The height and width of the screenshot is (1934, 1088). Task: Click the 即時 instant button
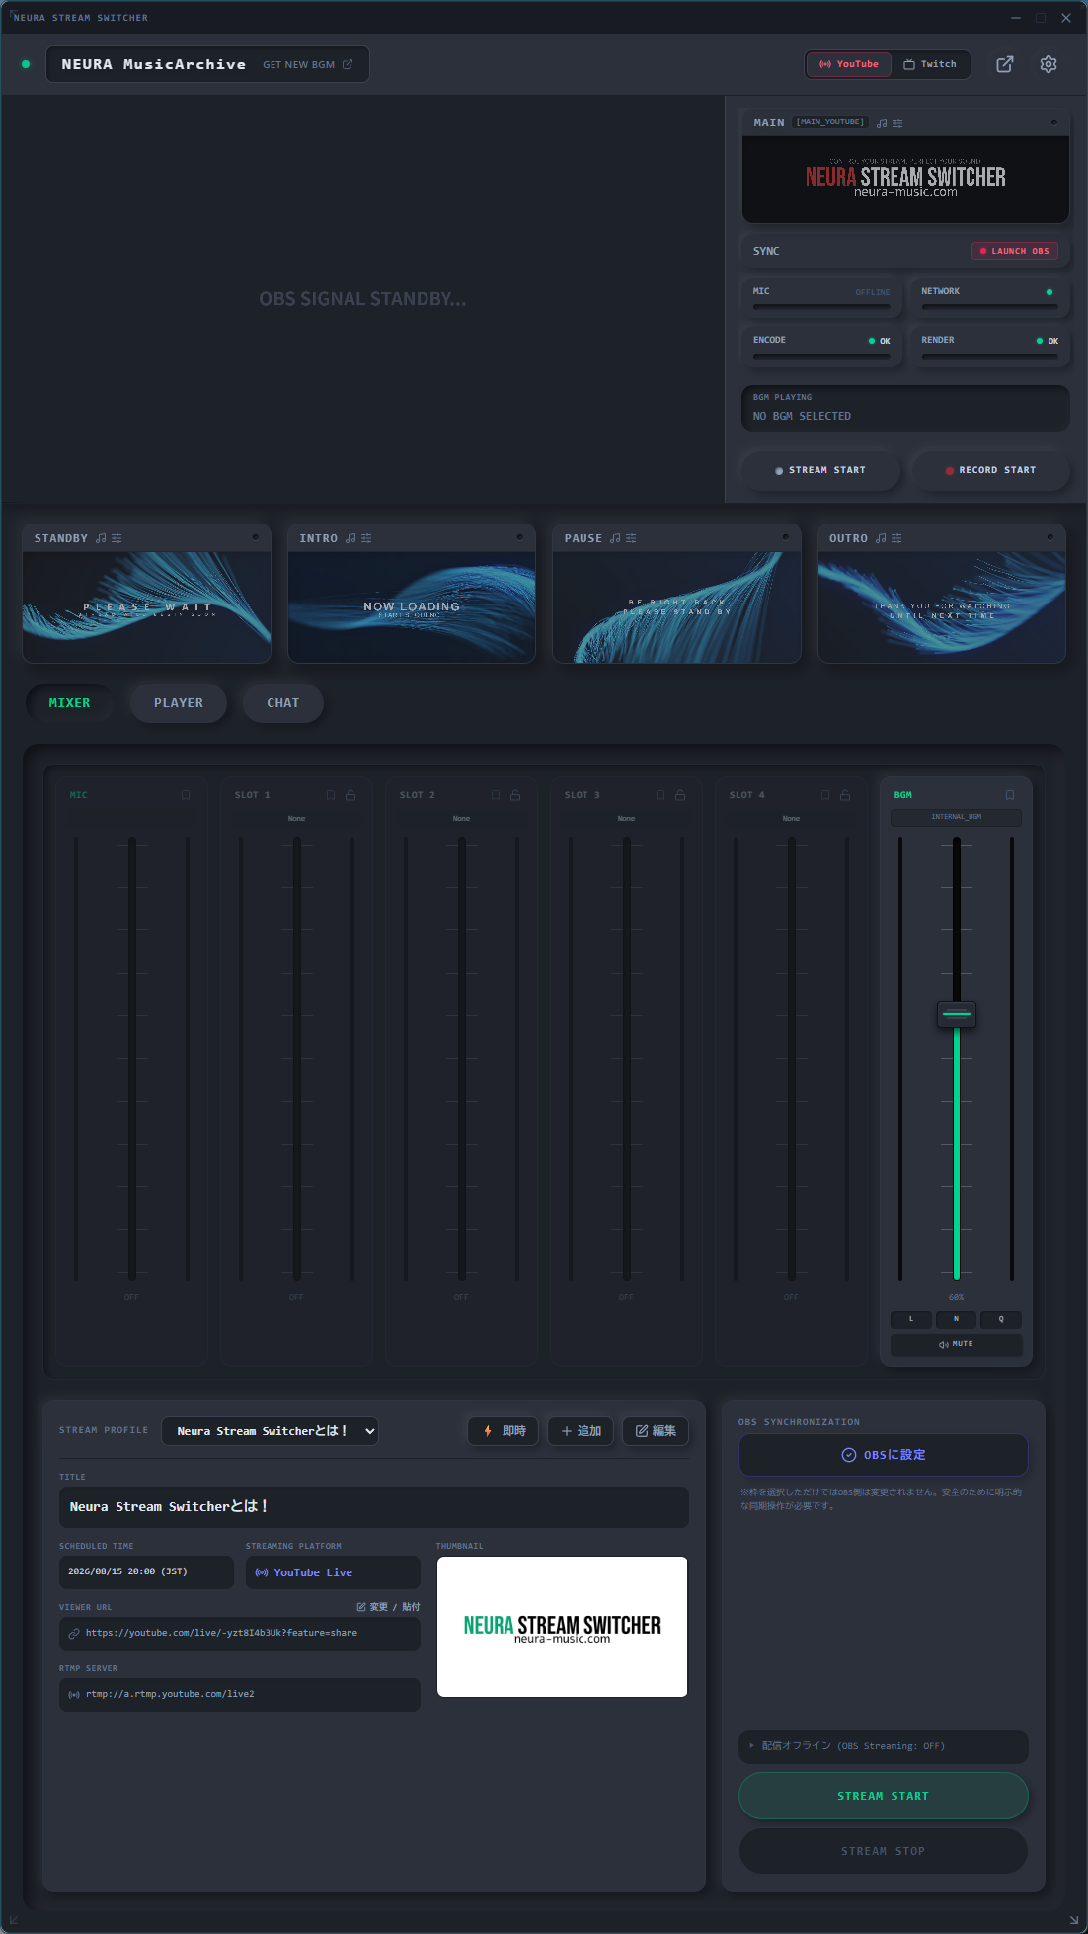click(x=504, y=1431)
